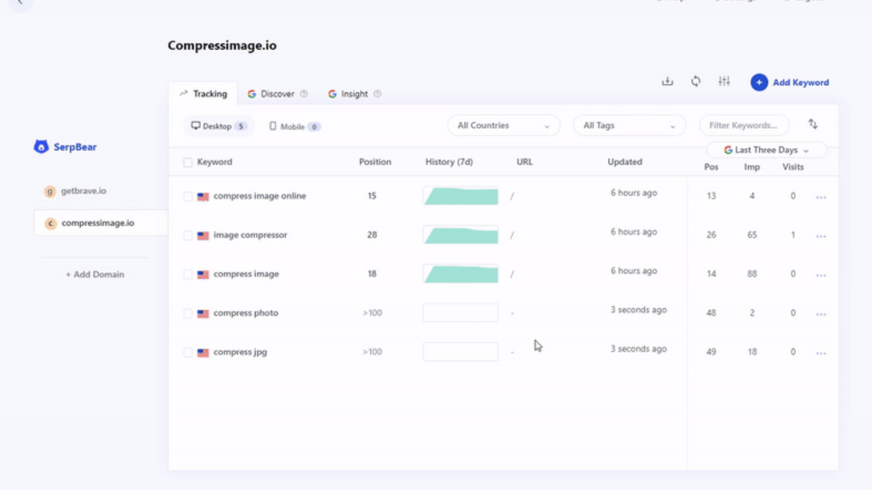Select the Mobile device tab
872x490 pixels.
pos(294,126)
